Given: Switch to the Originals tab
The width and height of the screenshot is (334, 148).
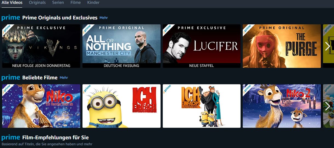Looking at the screenshot, I should point(37,3).
